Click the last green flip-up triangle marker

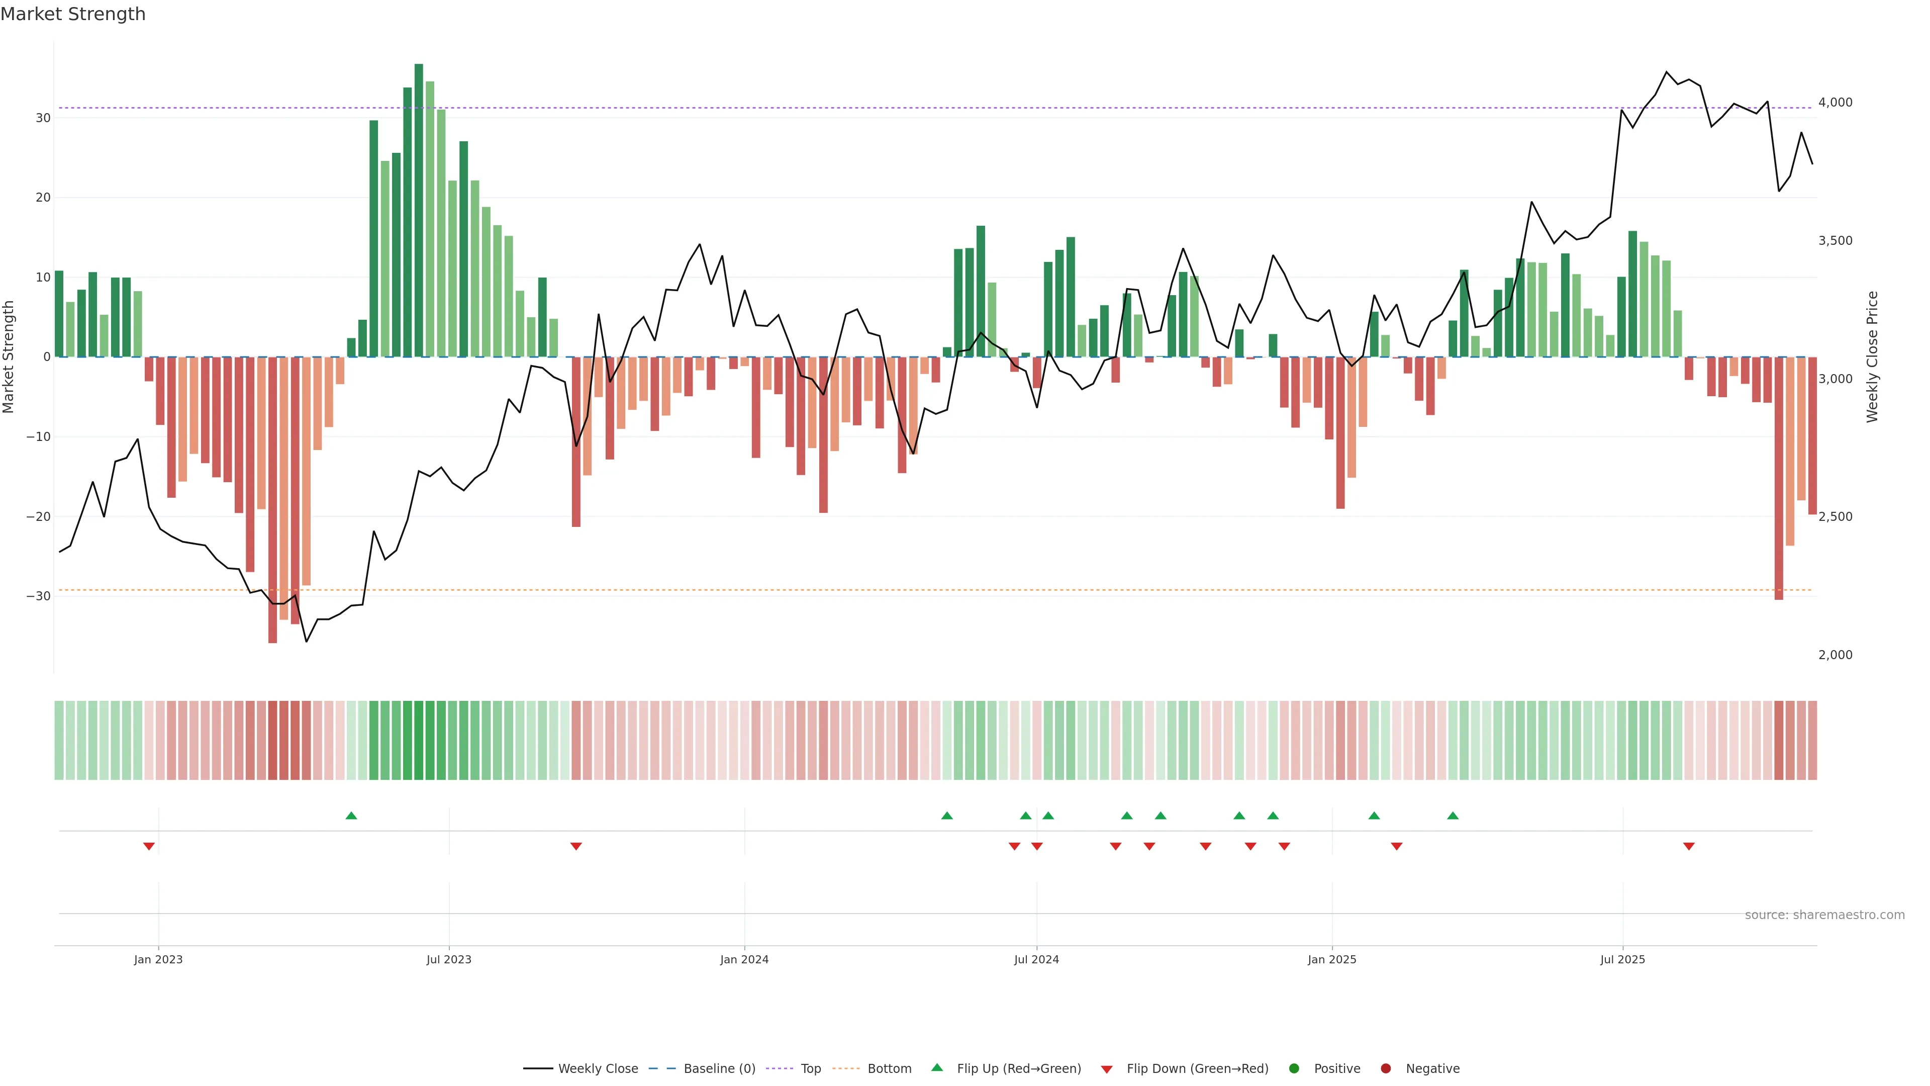(1453, 816)
